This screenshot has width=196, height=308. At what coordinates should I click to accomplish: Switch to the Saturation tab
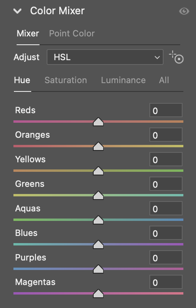tap(66, 80)
